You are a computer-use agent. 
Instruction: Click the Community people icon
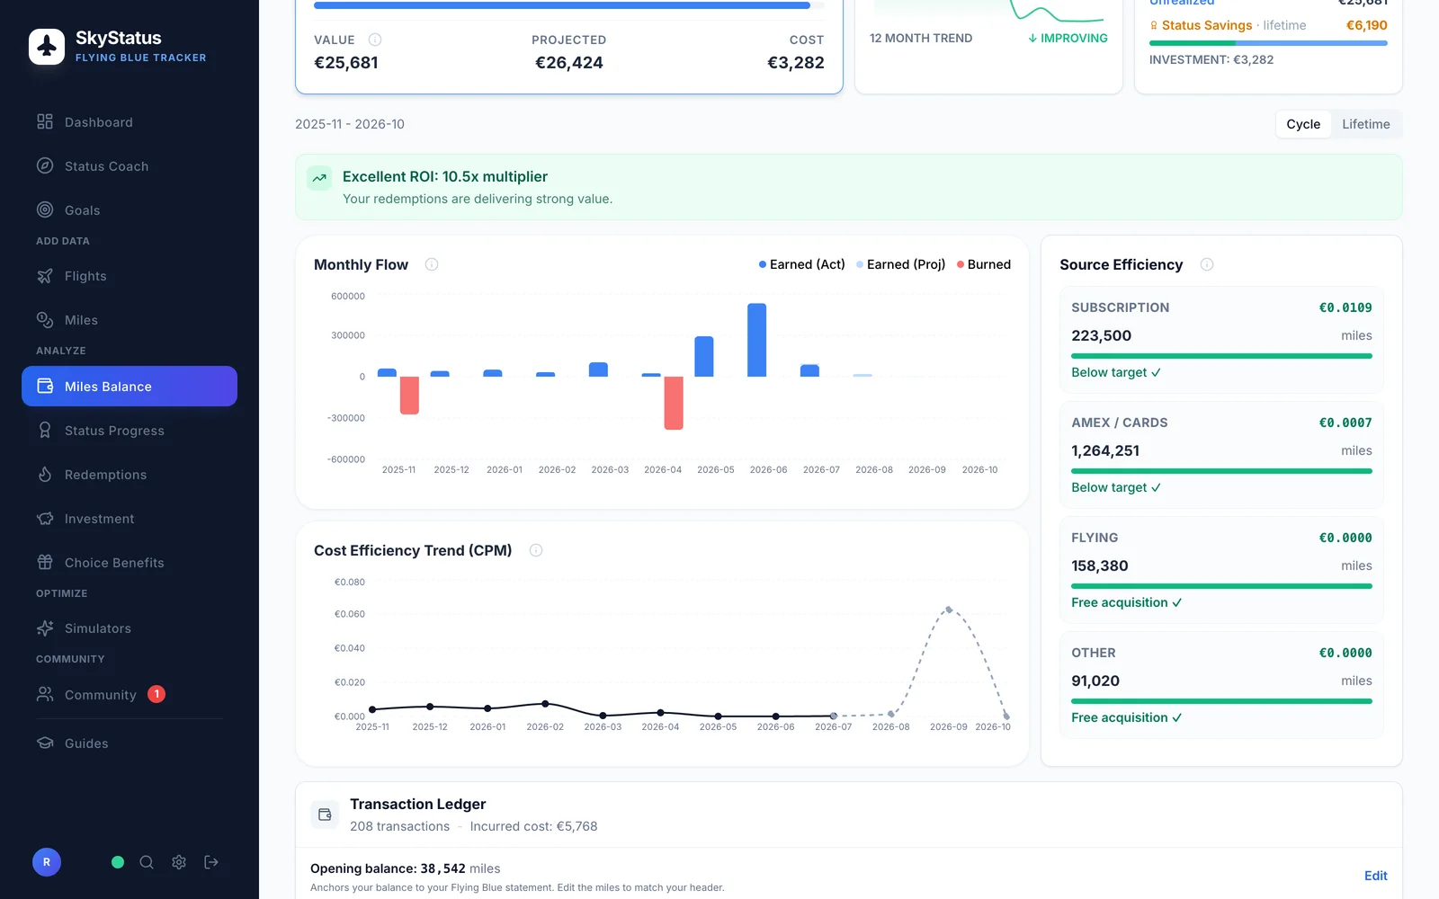coord(45,694)
